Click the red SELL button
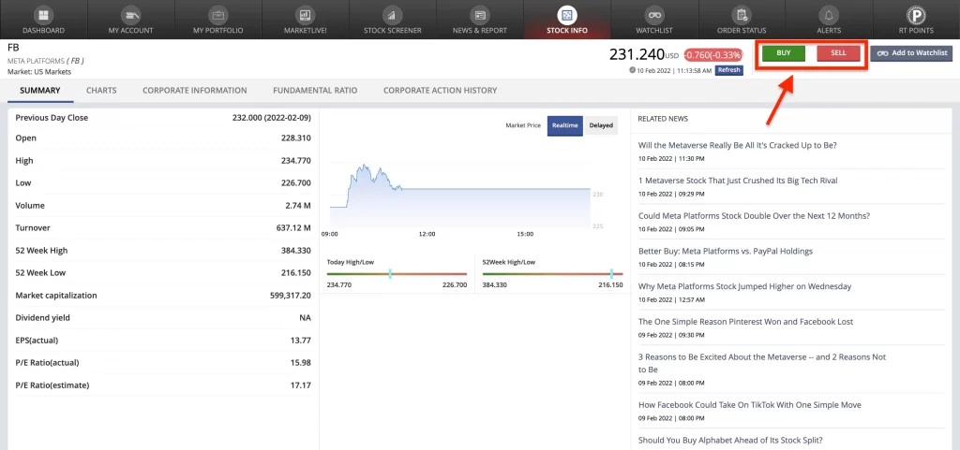 pyautogui.click(x=838, y=53)
